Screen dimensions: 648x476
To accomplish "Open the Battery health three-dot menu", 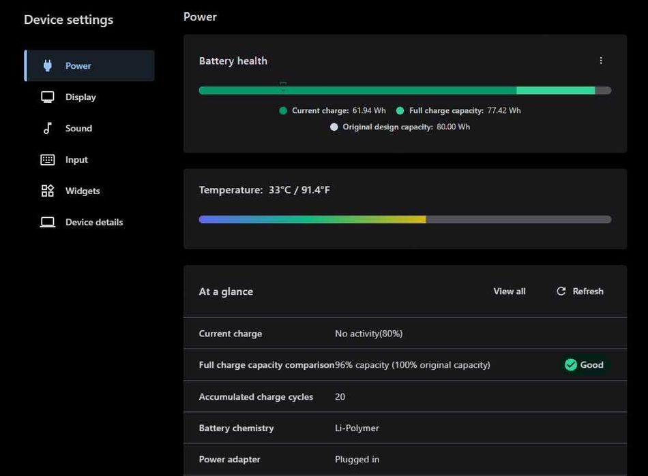I will click(x=601, y=61).
